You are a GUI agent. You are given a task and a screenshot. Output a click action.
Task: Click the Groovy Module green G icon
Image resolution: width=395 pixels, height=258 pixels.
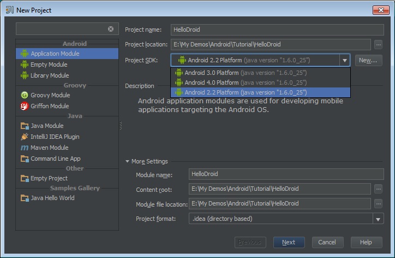tap(25, 95)
